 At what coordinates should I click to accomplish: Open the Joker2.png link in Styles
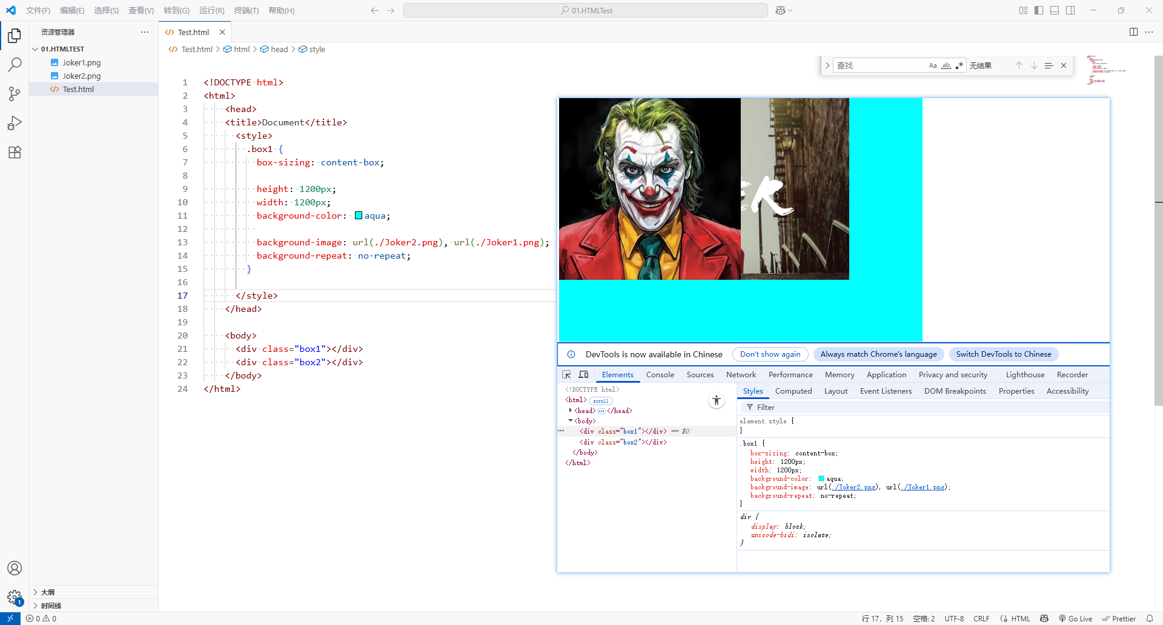(x=853, y=487)
